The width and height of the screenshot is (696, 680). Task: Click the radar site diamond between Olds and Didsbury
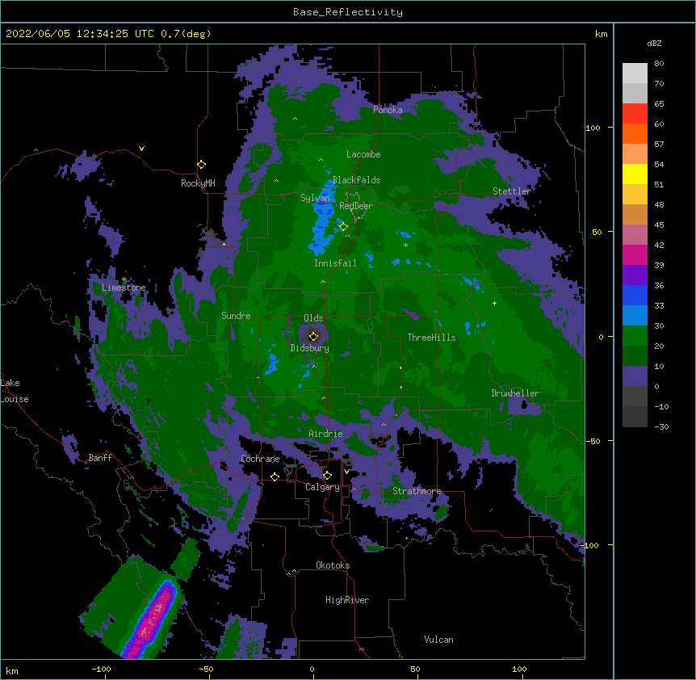click(x=313, y=336)
